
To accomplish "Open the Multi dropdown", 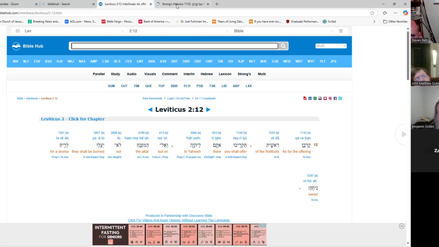I will (x=331, y=46).
